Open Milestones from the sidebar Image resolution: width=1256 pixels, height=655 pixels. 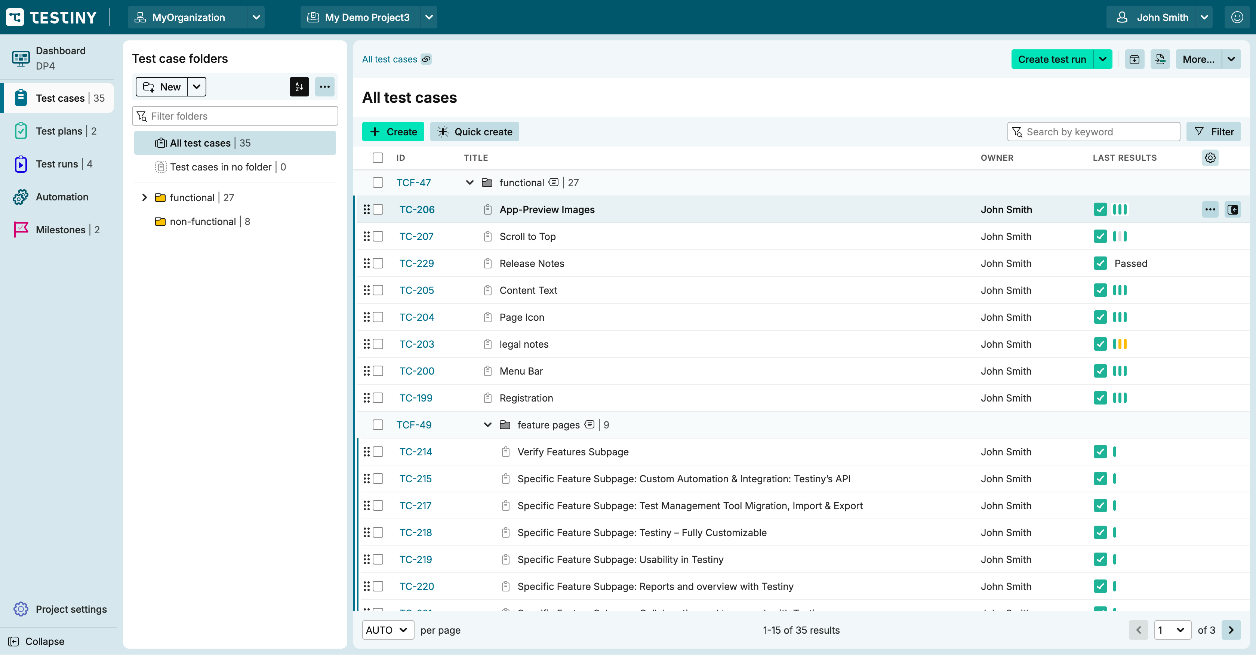click(x=61, y=230)
